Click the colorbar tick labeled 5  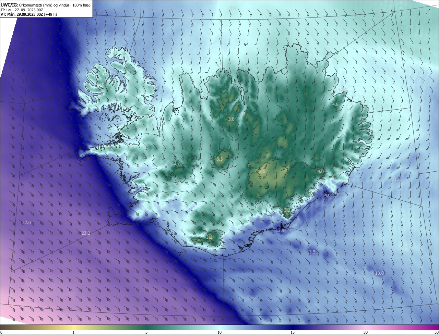point(146,332)
